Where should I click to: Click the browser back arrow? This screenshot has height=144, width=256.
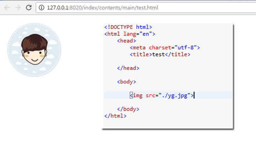7,8
